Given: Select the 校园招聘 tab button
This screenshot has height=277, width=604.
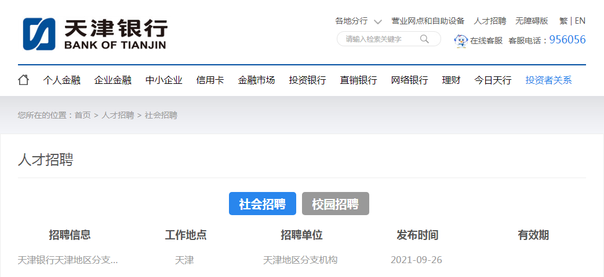Looking at the screenshot, I should [x=336, y=204].
